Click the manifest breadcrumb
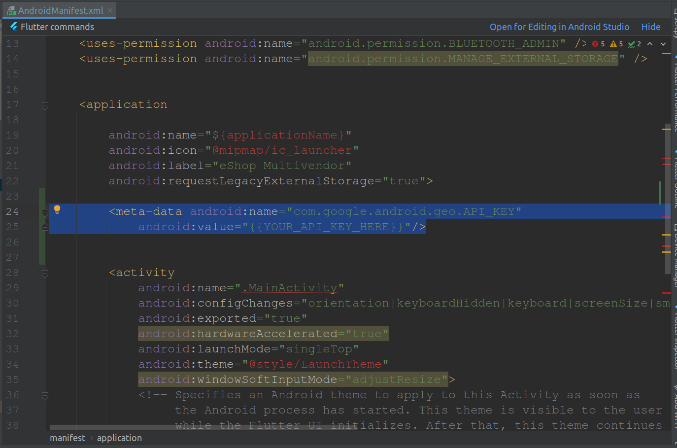The image size is (677, 448). point(68,438)
